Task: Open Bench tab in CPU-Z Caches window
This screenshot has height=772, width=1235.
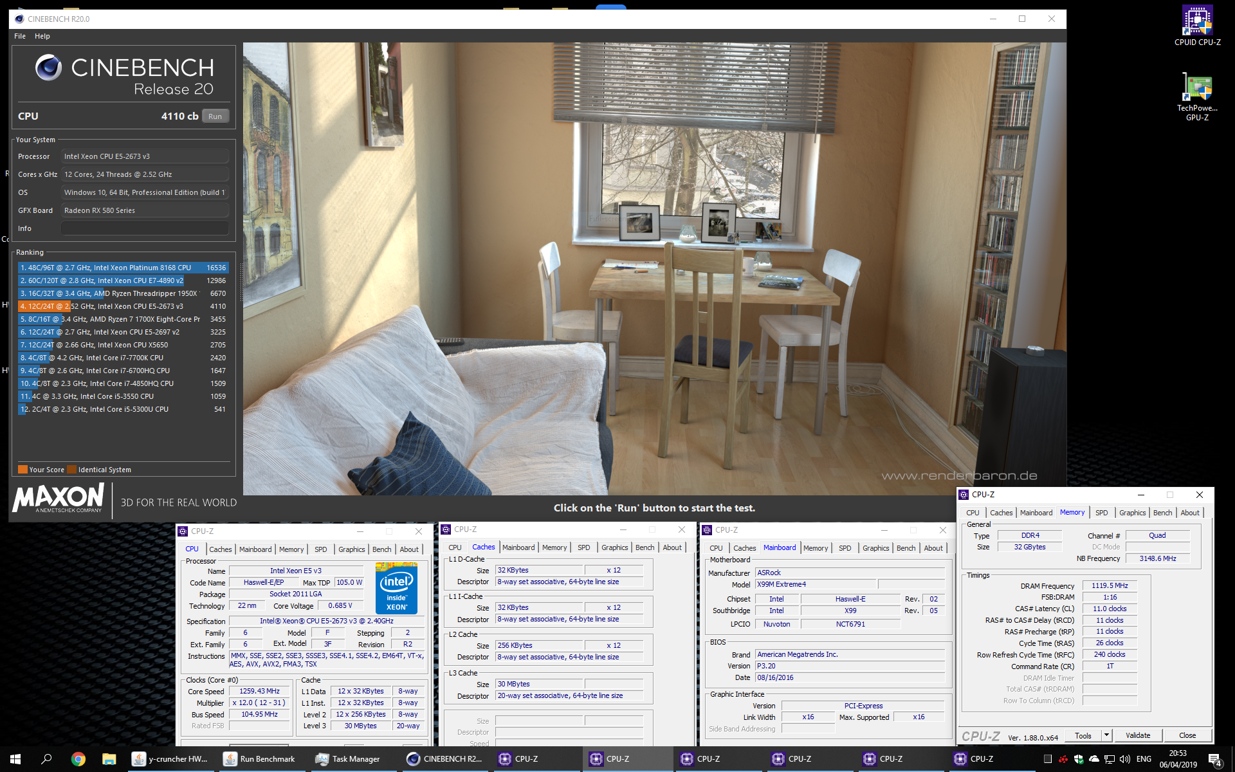Action: click(645, 547)
